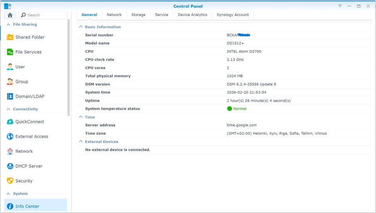Image resolution: width=376 pixels, height=213 pixels.
Task: Collapse the Basic Information section
Action: pos(81,27)
